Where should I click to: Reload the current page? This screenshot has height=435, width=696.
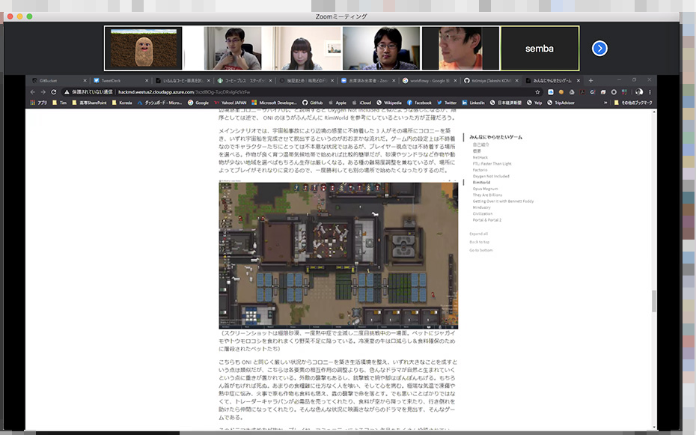coord(54,92)
